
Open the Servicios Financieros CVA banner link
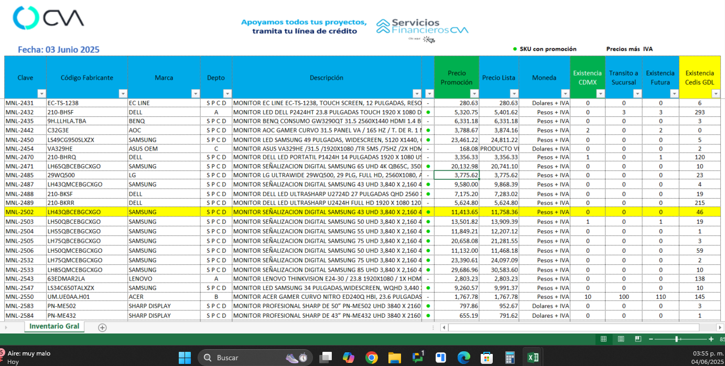click(x=423, y=27)
